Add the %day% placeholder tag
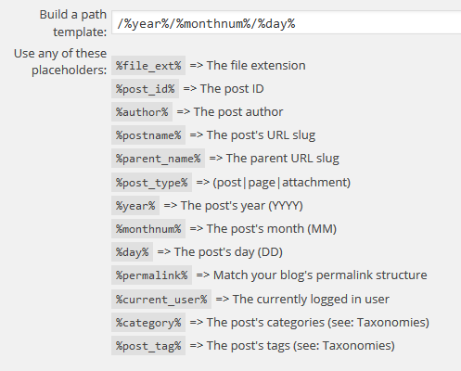 pyautogui.click(x=133, y=252)
